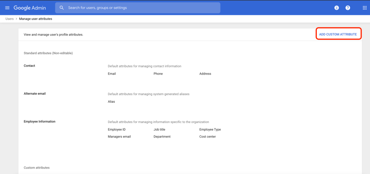This screenshot has width=370, height=174.
Task: Open the hourglass tasks icon
Action: click(x=336, y=8)
